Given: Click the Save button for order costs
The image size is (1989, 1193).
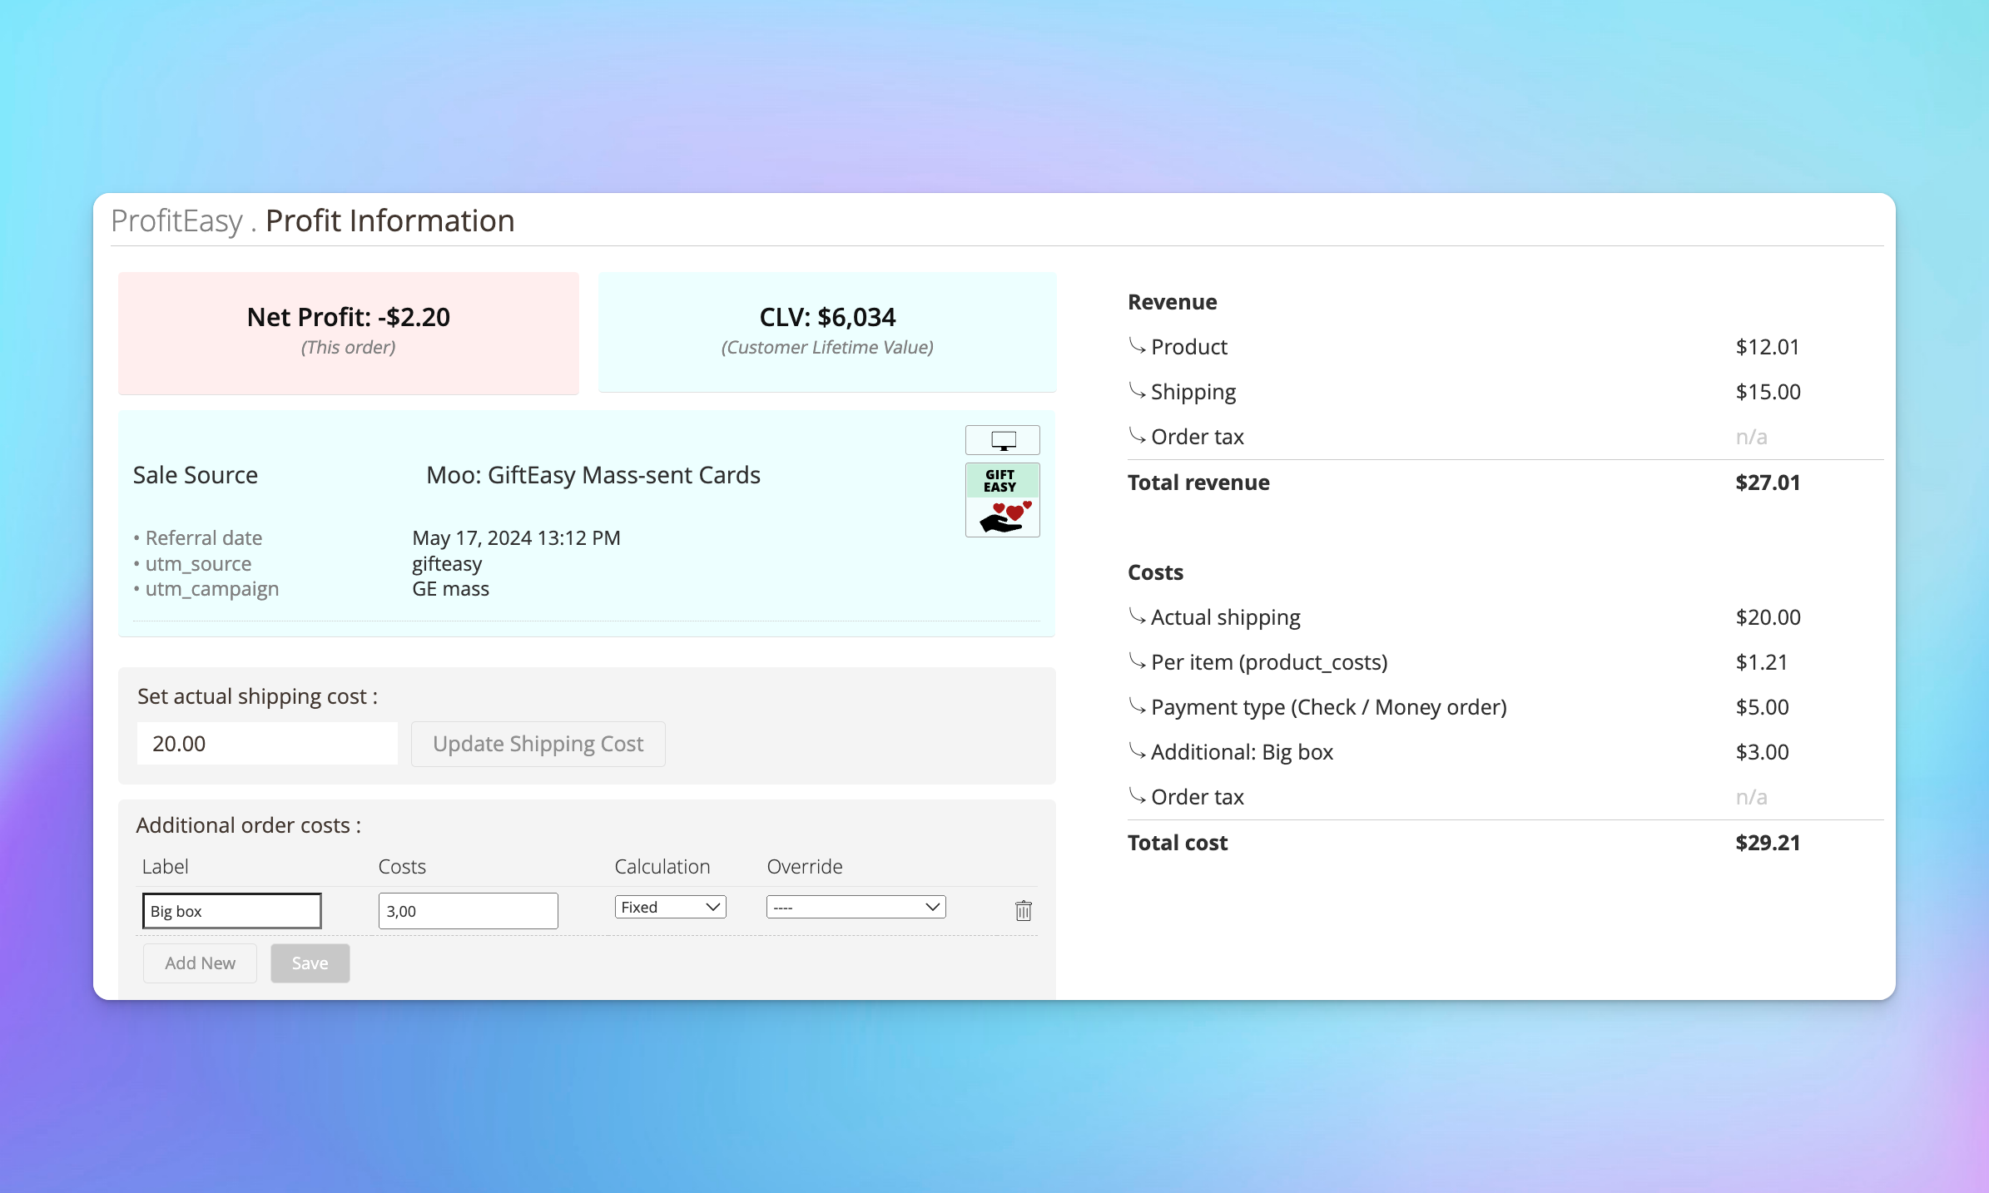Looking at the screenshot, I should [310, 963].
